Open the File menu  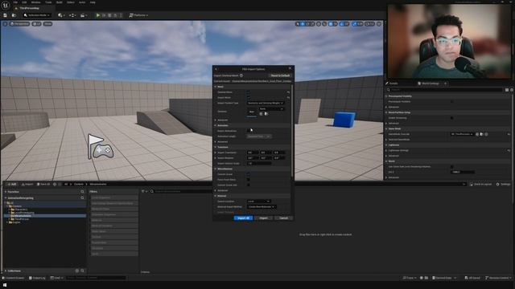pyautogui.click(x=15, y=2)
